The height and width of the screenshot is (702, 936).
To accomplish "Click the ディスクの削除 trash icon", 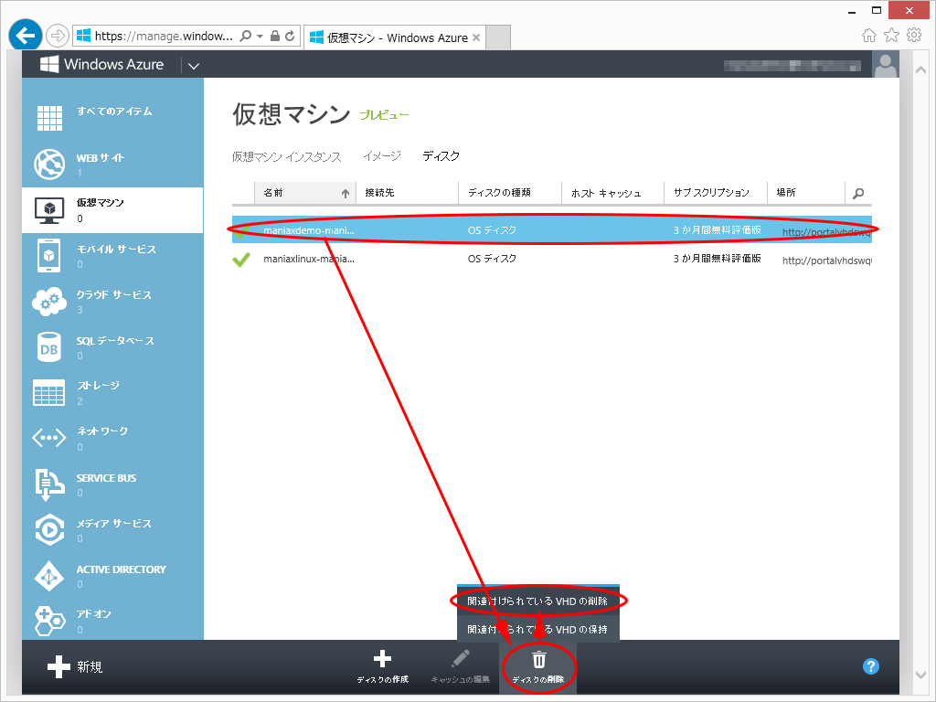I will tap(539, 660).
